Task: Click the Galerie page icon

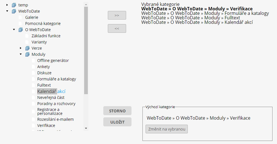Action: click(20, 17)
